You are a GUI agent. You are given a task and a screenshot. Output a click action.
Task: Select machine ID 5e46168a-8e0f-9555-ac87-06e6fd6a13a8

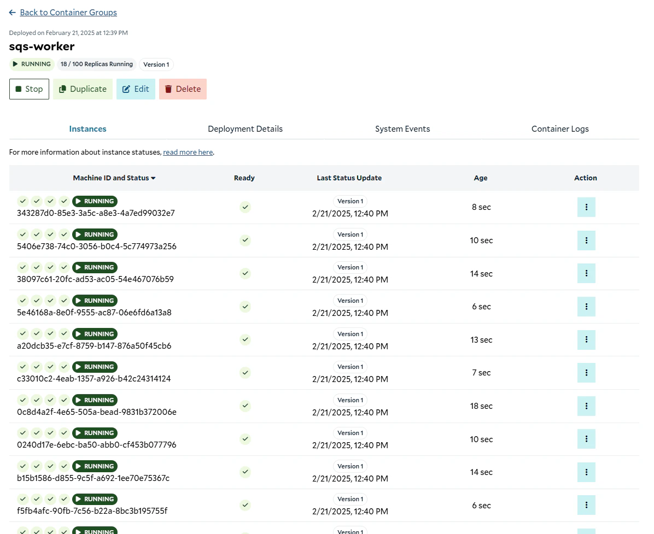[x=94, y=313]
